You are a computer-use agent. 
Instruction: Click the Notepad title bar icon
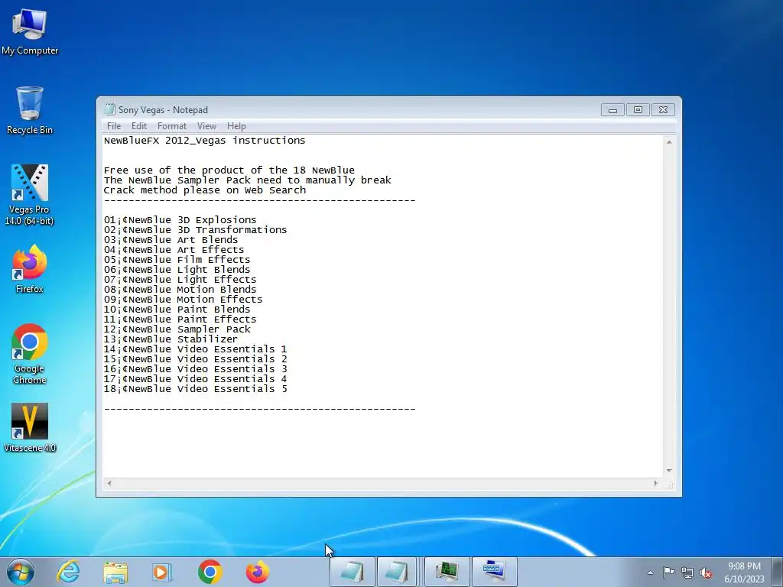click(109, 109)
